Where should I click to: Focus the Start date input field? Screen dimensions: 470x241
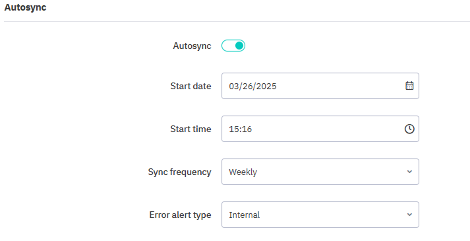[x=320, y=86]
